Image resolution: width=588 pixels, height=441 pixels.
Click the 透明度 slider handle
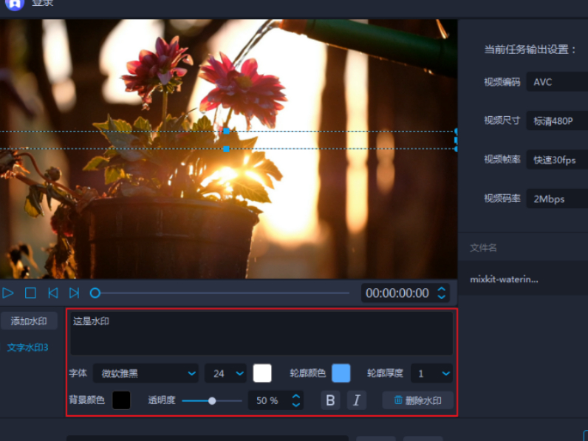click(x=212, y=401)
